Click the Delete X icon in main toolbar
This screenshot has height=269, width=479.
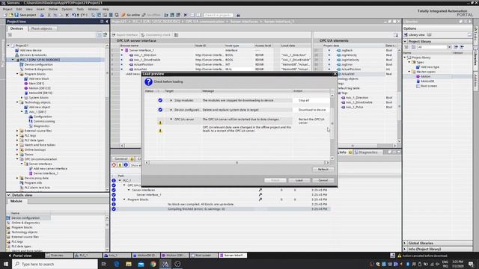tap(67, 15)
